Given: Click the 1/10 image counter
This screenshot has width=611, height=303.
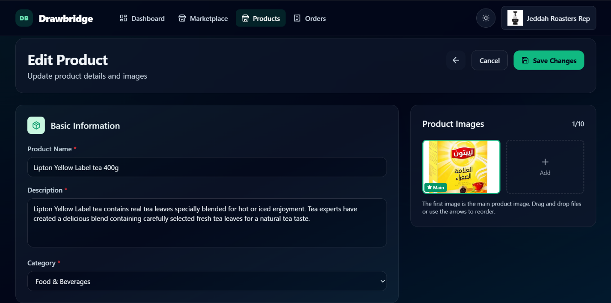Looking at the screenshot, I should [x=578, y=124].
